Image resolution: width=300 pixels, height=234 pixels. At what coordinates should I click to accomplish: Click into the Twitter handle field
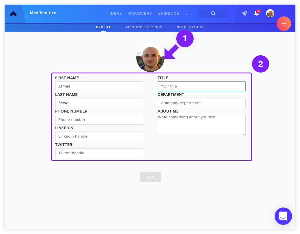[99, 153]
